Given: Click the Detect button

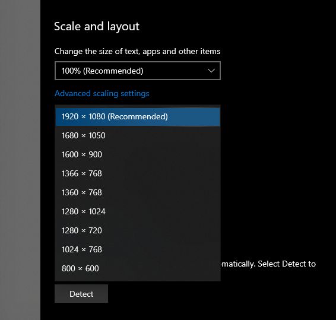Looking at the screenshot, I should (81, 294).
